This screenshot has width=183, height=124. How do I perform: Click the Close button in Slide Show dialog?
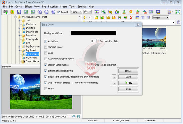pos(128,89)
